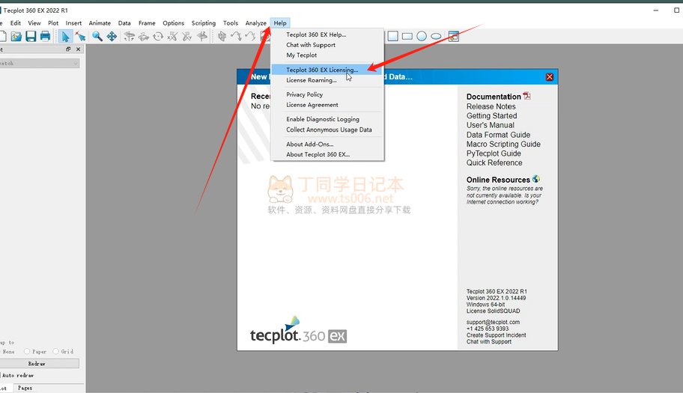
Task: Select the circle shape tool
Action: tap(422, 36)
